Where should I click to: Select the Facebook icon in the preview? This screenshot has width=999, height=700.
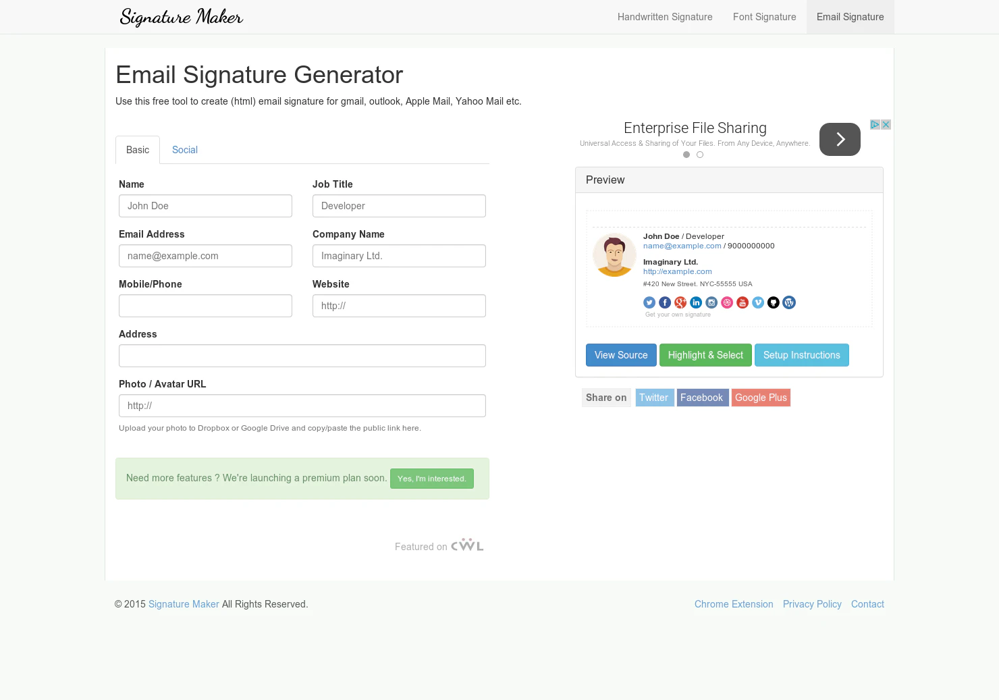point(664,302)
